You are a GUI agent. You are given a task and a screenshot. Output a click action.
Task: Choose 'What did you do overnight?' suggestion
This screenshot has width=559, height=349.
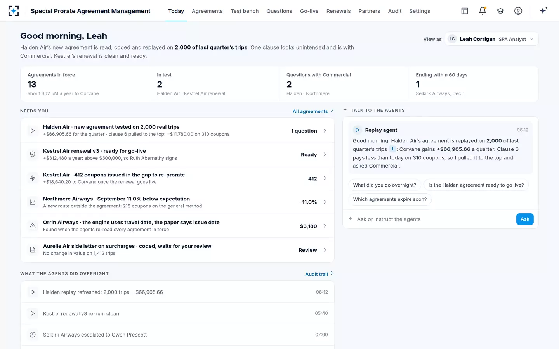[x=385, y=185]
